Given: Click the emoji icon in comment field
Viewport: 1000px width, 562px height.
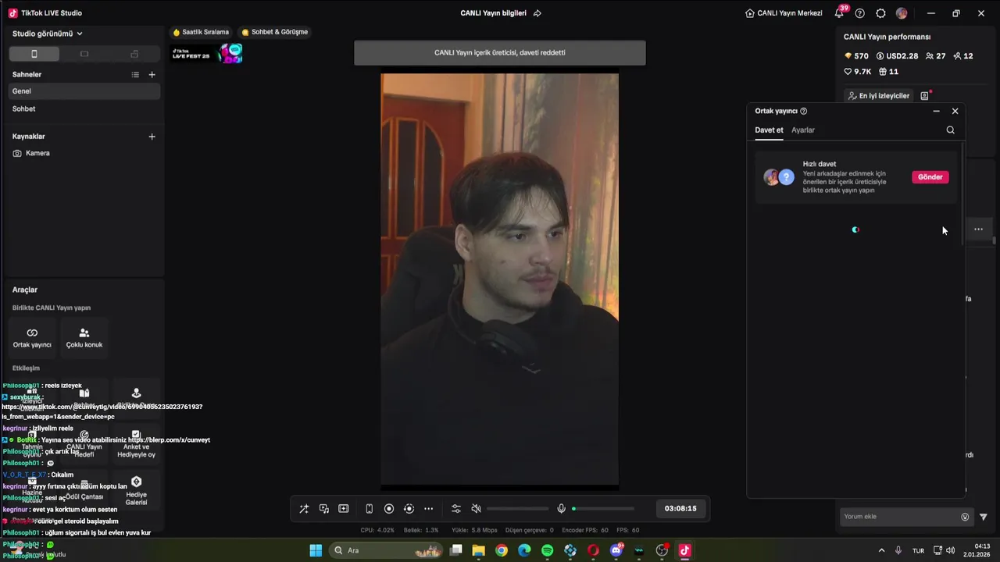Looking at the screenshot, I should pos(965,517).
